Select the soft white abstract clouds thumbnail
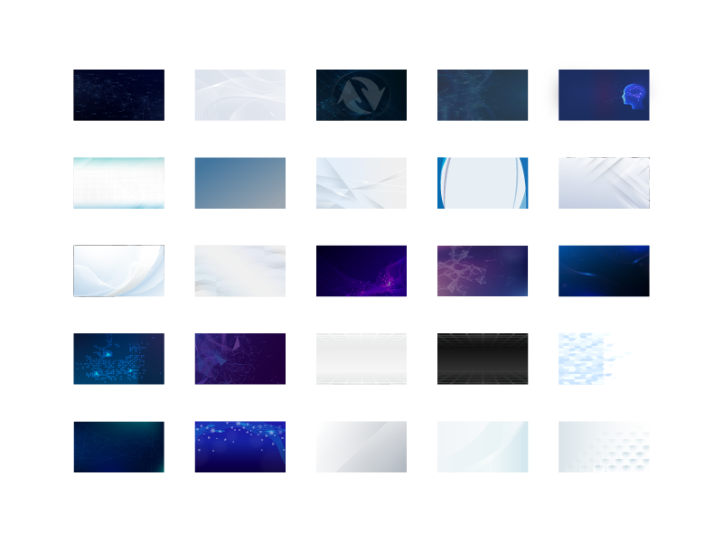Screen dimensions: 723x542 coord(239,269)
